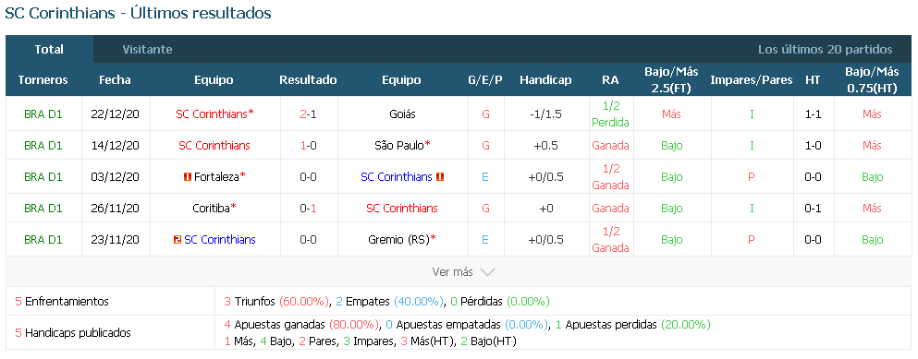918x359 pixels.
Task: Expand more results with Ver más
Action: 463,272
